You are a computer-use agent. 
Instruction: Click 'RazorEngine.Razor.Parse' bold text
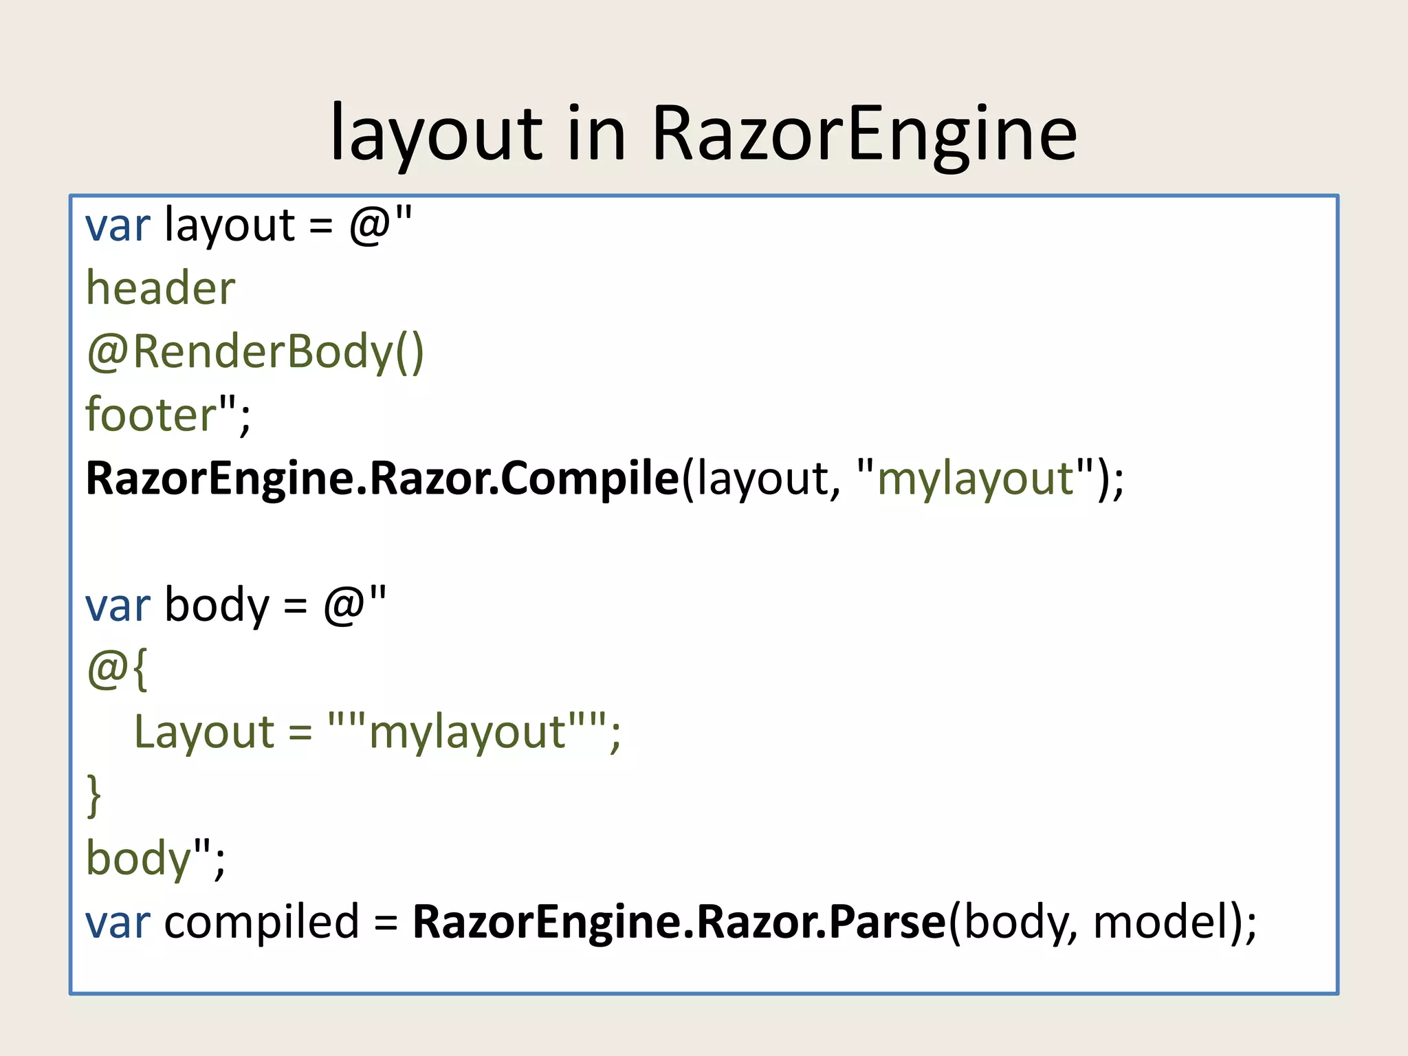[679, 922]
